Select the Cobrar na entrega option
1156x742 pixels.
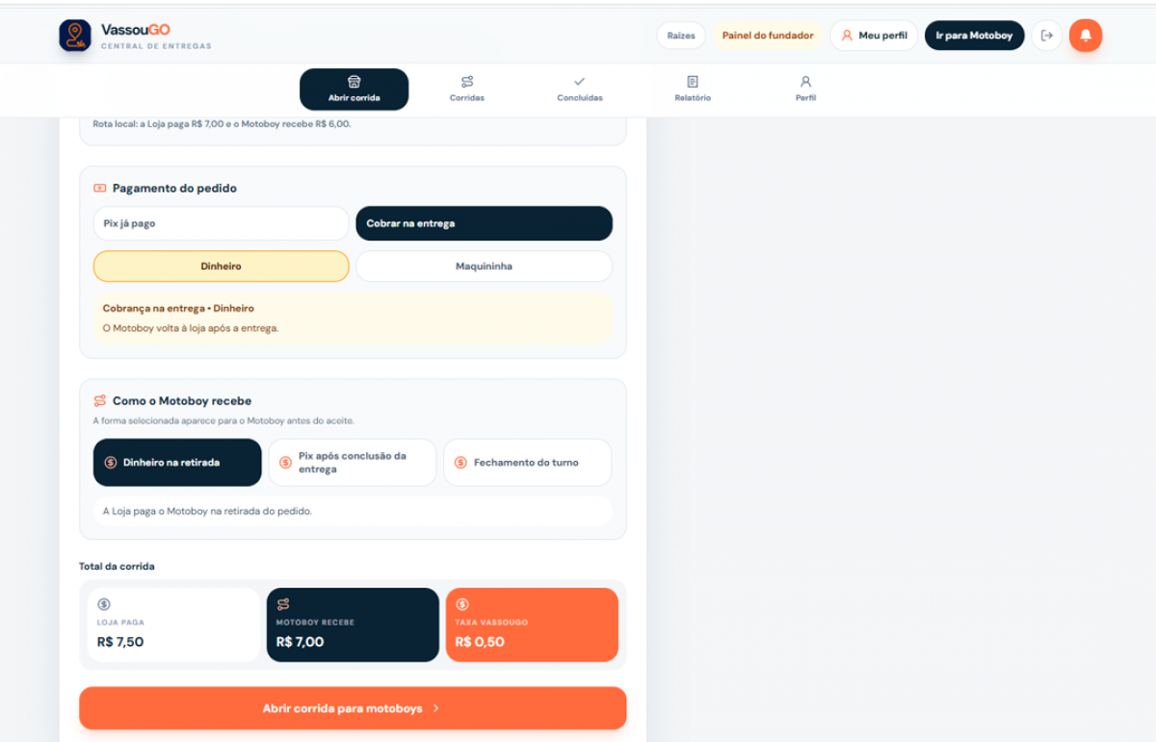tap(484, 223)
